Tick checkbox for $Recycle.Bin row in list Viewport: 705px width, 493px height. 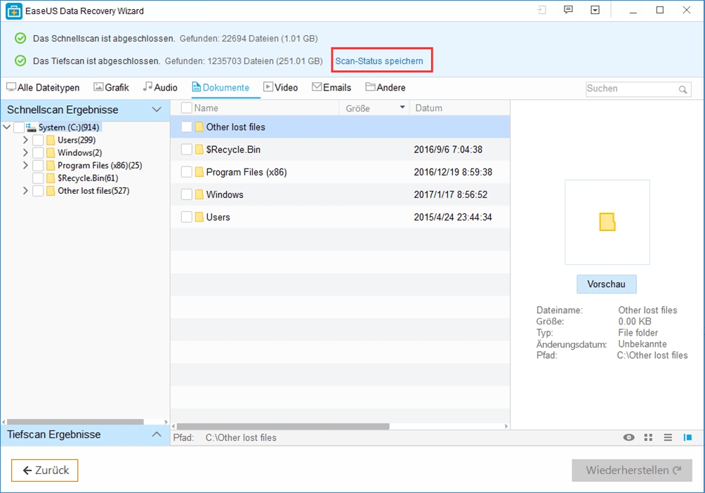pos(186,150)
